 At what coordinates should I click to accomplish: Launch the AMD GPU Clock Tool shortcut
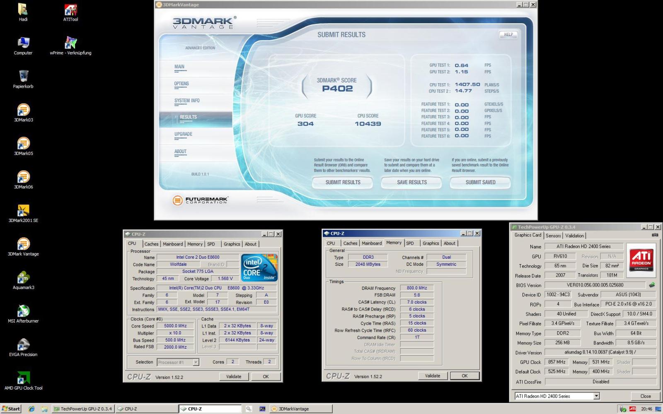point(23,381)
